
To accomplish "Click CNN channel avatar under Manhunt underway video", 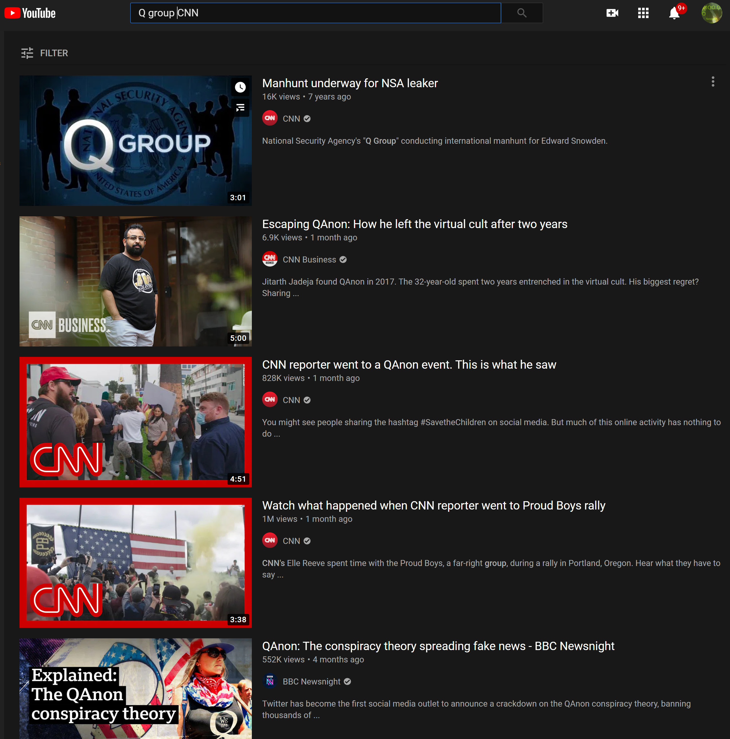I will pos(270,118).
